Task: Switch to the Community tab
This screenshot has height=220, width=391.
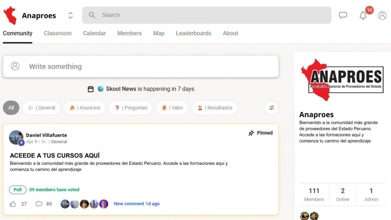Action: [18, 33]
